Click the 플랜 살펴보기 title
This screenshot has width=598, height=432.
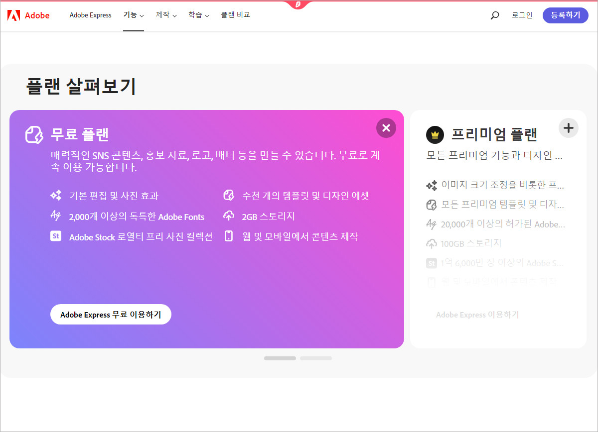[81, 87]
